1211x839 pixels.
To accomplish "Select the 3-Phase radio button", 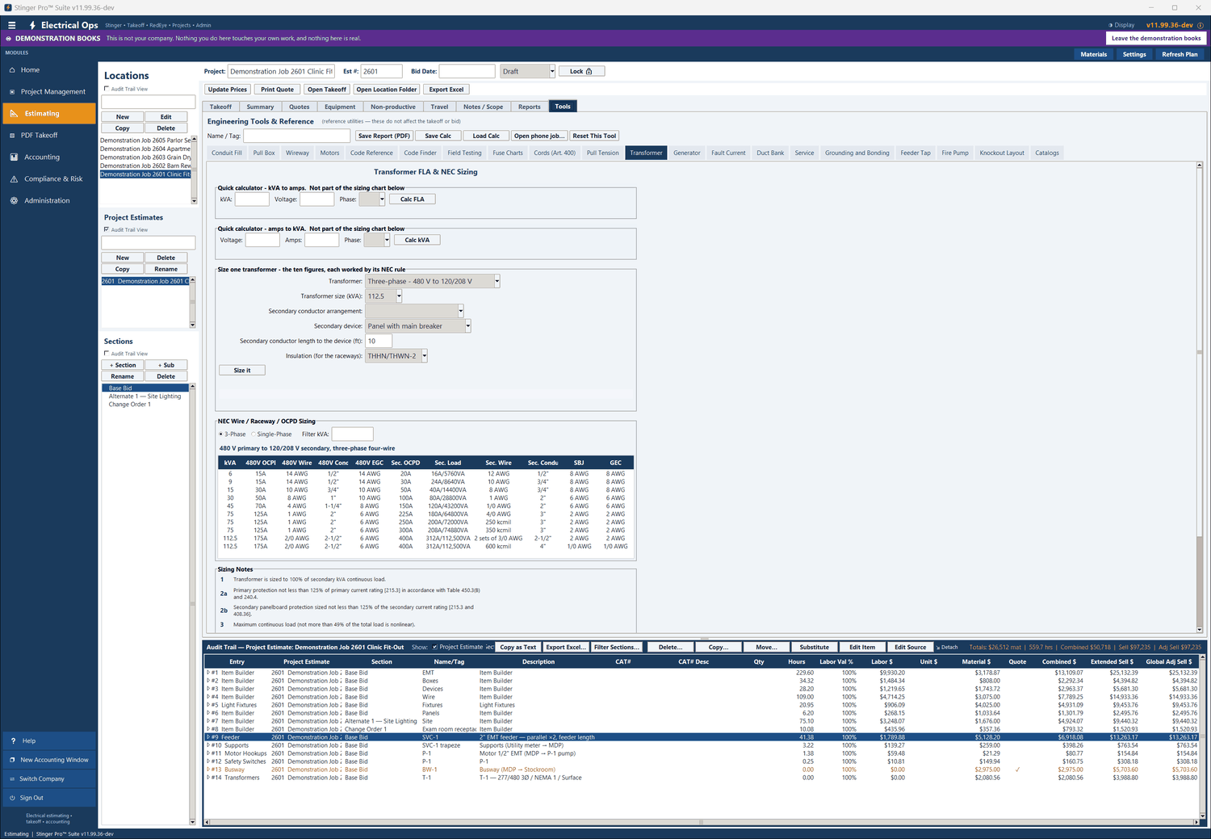I will [x=221, y=434].
